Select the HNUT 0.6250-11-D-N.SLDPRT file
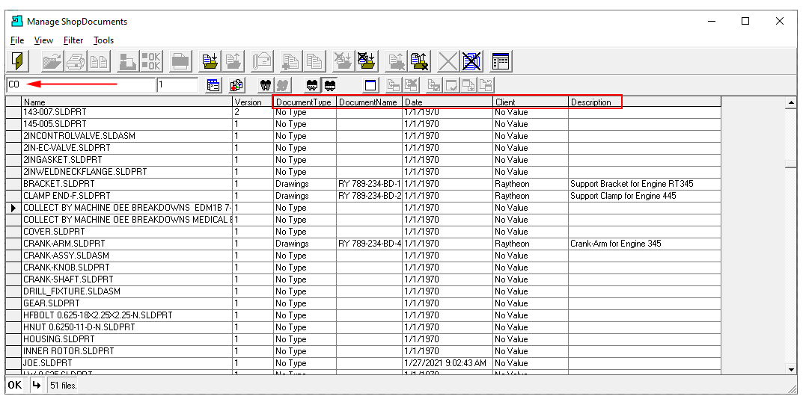The width and height of the screenshot is (803, 405). [x=79, y=327]
